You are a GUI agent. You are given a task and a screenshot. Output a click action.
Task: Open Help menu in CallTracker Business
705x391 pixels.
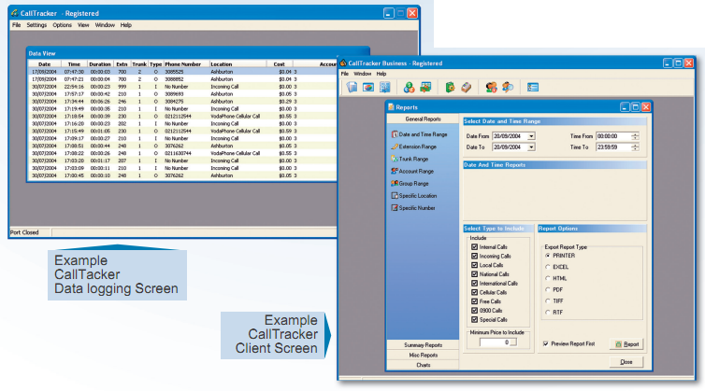pos(381,74)
